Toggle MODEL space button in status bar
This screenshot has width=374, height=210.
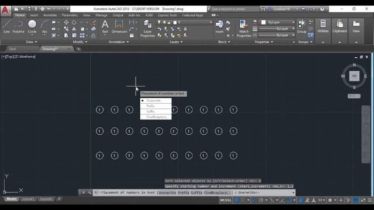pos(226,200)
